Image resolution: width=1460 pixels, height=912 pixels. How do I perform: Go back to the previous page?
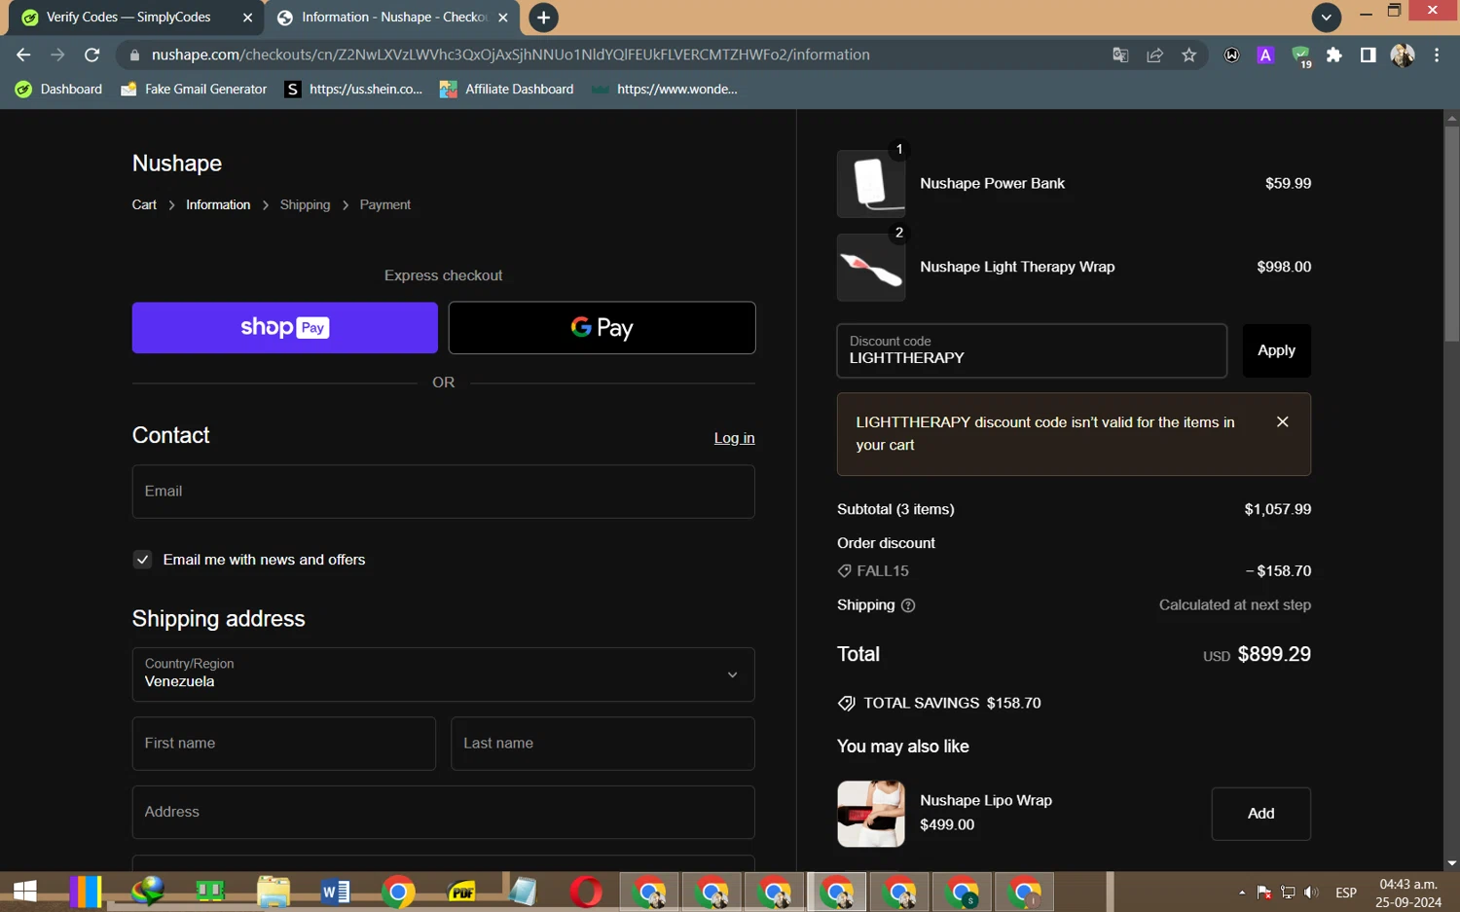(23, 55)
